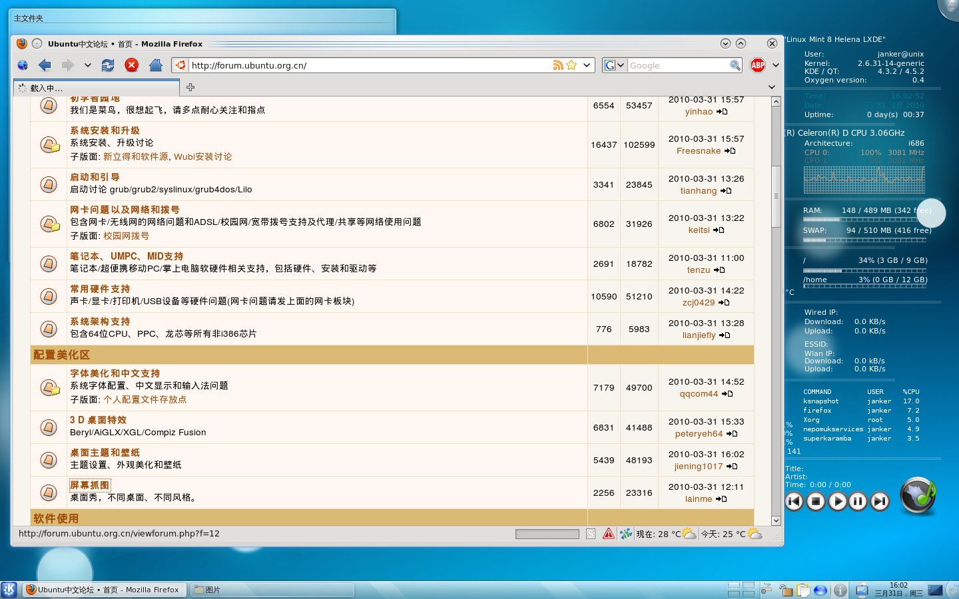This screenshot has width=959, height=599.
Task: Switch to the 图片 taskbar window
Action: click(272, 590)
